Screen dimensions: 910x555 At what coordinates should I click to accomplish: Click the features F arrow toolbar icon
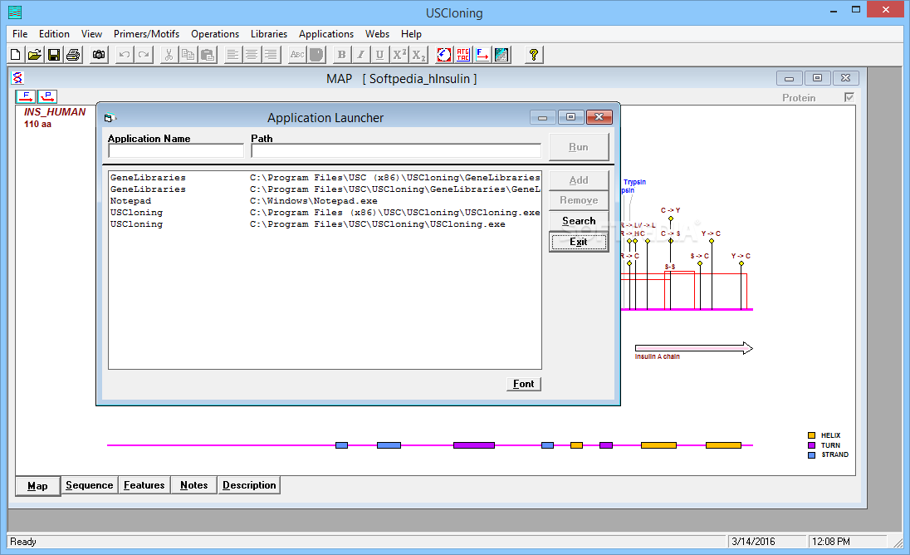coord(482,55)
